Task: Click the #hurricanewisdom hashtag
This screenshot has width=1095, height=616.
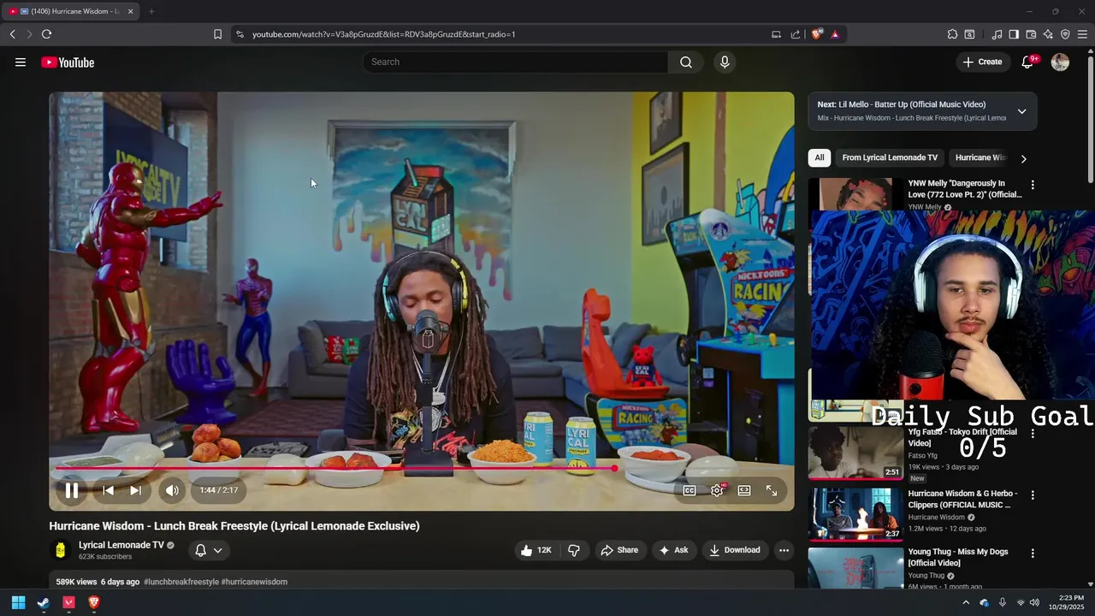Action: (254, 582)
